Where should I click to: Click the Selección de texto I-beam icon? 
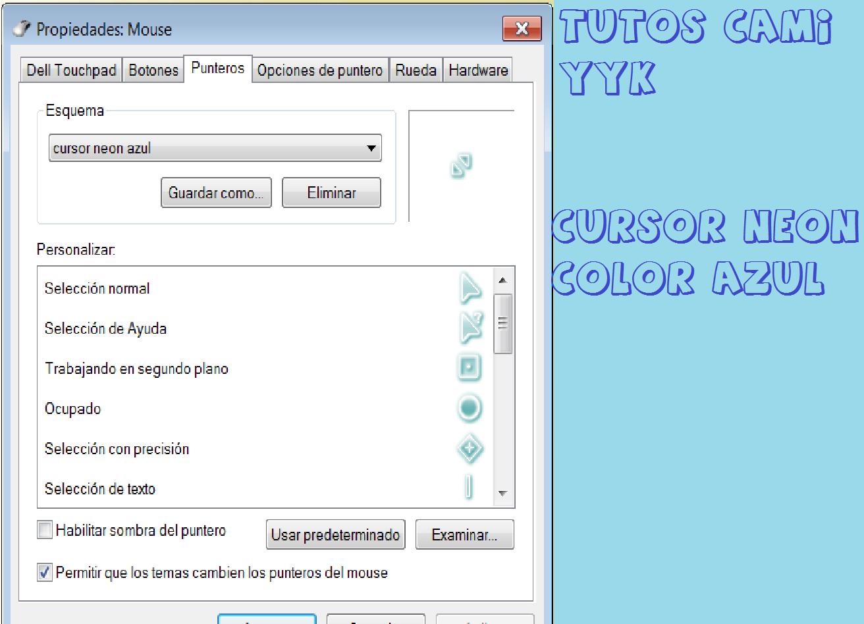(469, 488)
